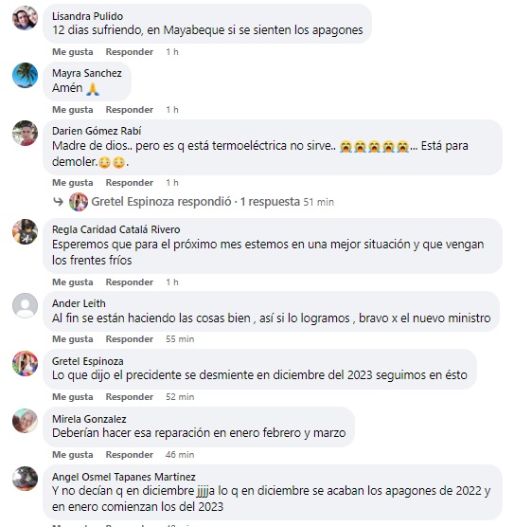Click the 46 min timestamp on Mirela's comment
This screenshot has width=514, height=527.
[x=180, y=454]
